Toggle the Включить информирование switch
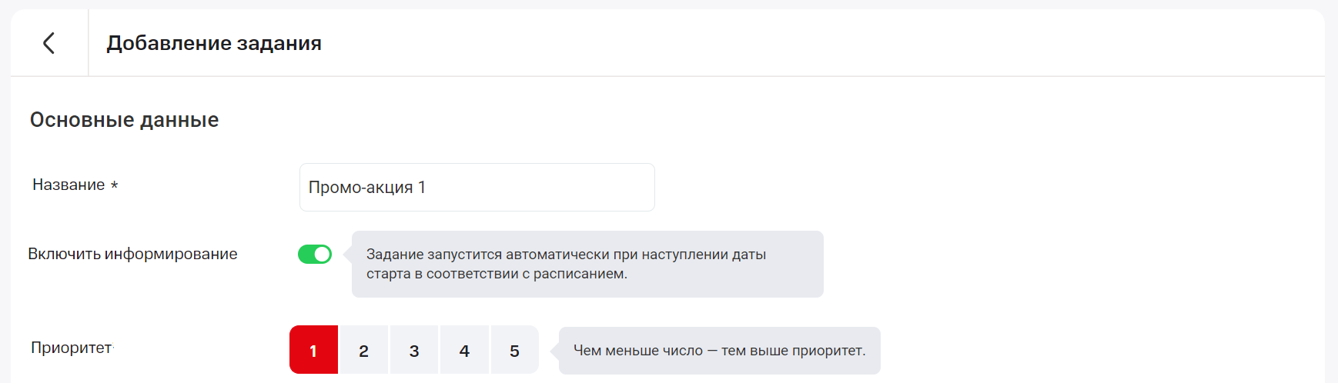 [x=315, y=254]
